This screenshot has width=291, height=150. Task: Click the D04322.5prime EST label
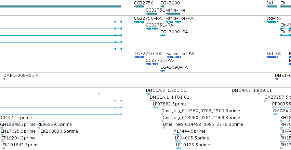pos(16,118)
